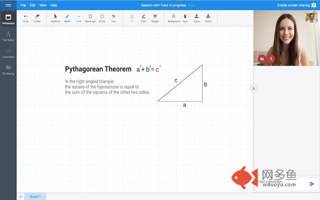Click the 'sum of the squares' line

(x=107, y=92)
